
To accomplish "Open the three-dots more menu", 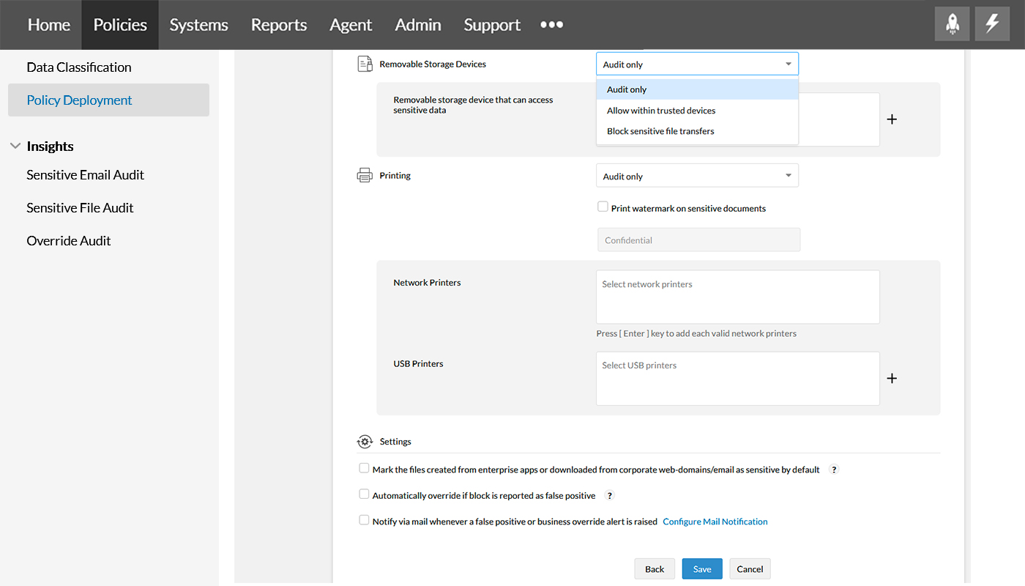I will [551, 24].
